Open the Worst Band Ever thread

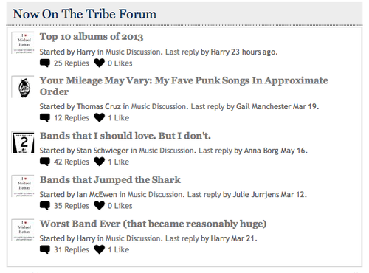coord(153,224)
